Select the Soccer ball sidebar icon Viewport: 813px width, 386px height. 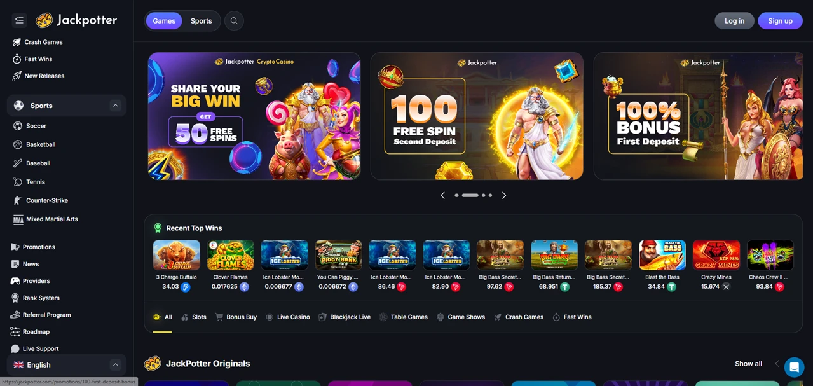click(x=18, y=126)
